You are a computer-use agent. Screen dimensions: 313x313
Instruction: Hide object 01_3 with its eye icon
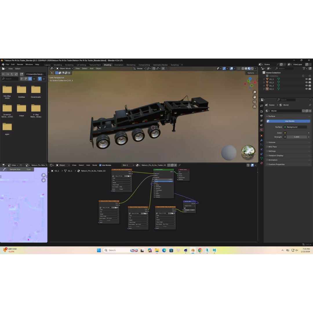click(306, 85)
